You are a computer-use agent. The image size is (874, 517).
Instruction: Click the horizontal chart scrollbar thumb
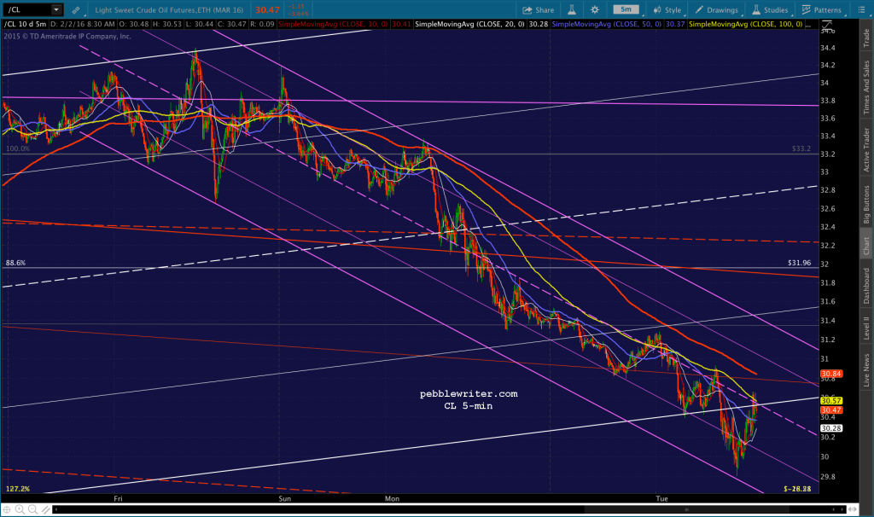(x=686, y=509)
